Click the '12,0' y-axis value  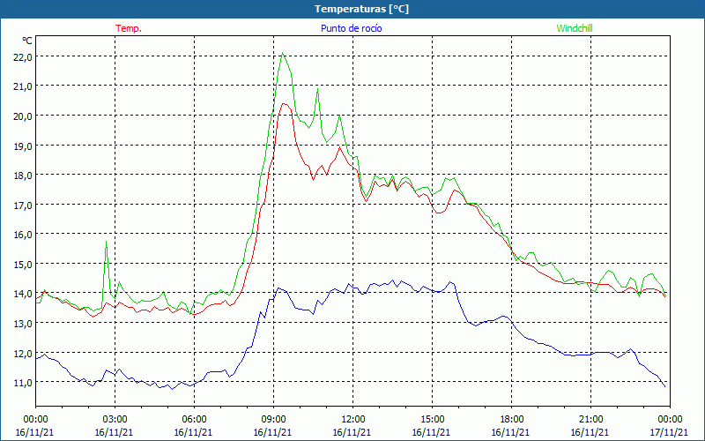coord(23,354)
